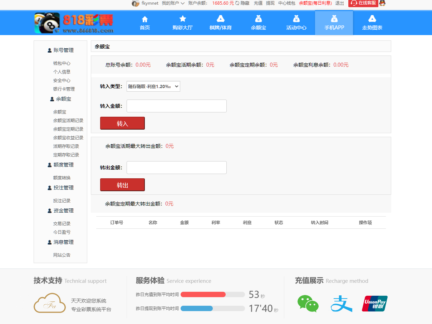Select the 购彩大厅 star icon
This screenshot has width=432, height=324.
coord(182,18)
